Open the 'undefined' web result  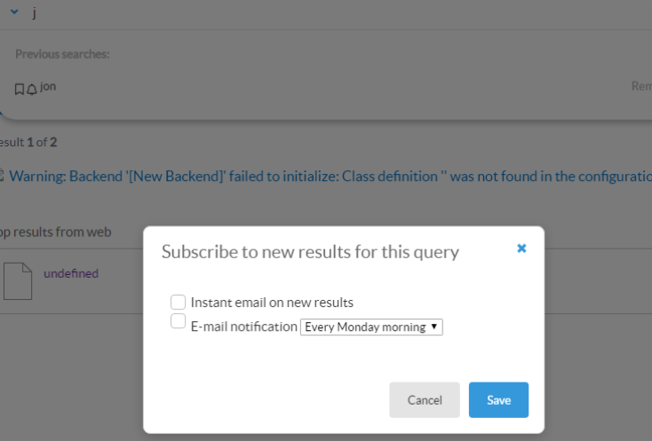coord(71,273)
